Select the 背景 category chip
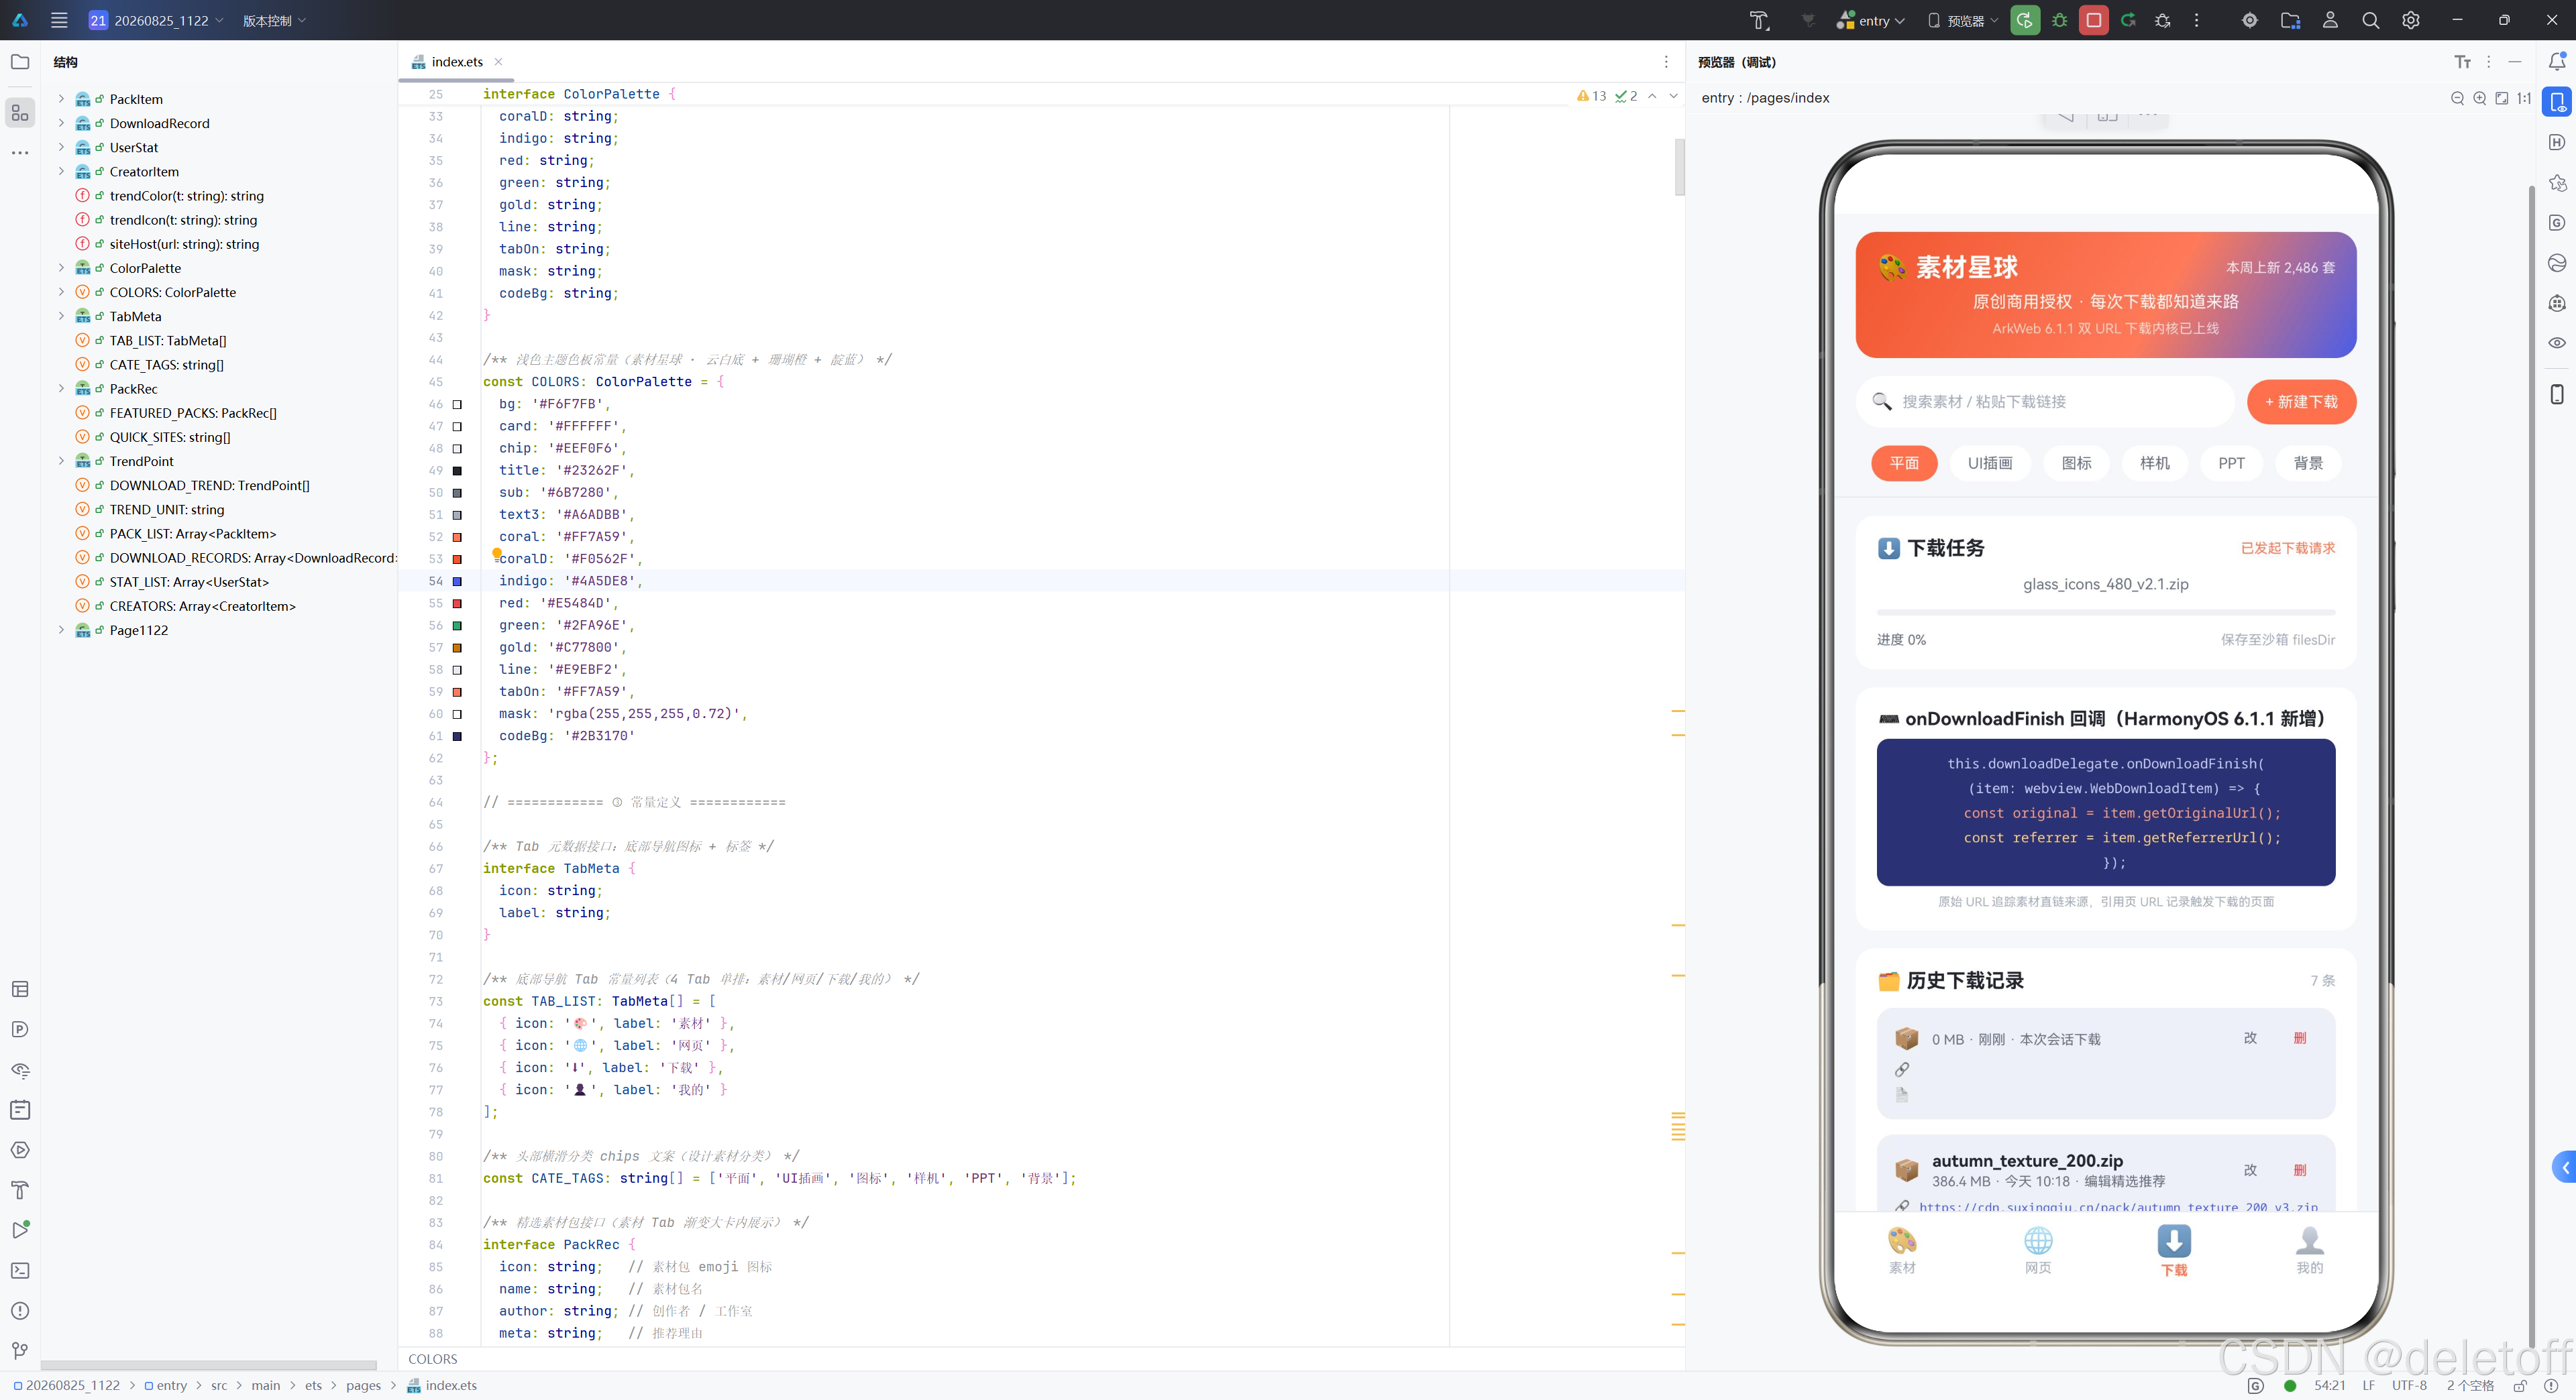The image size is (2576, 1400). 2308,463
